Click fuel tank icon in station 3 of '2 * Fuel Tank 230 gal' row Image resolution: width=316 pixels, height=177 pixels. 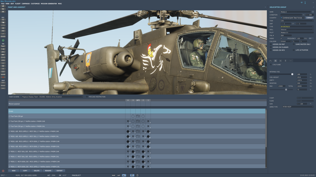133,116
